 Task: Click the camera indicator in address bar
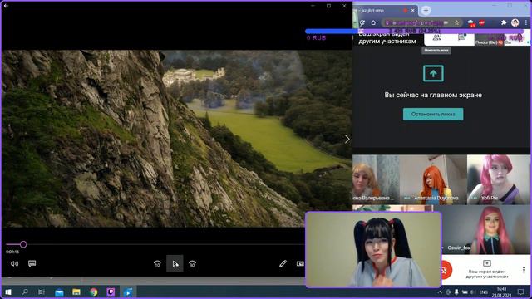[x=446, y=22]
